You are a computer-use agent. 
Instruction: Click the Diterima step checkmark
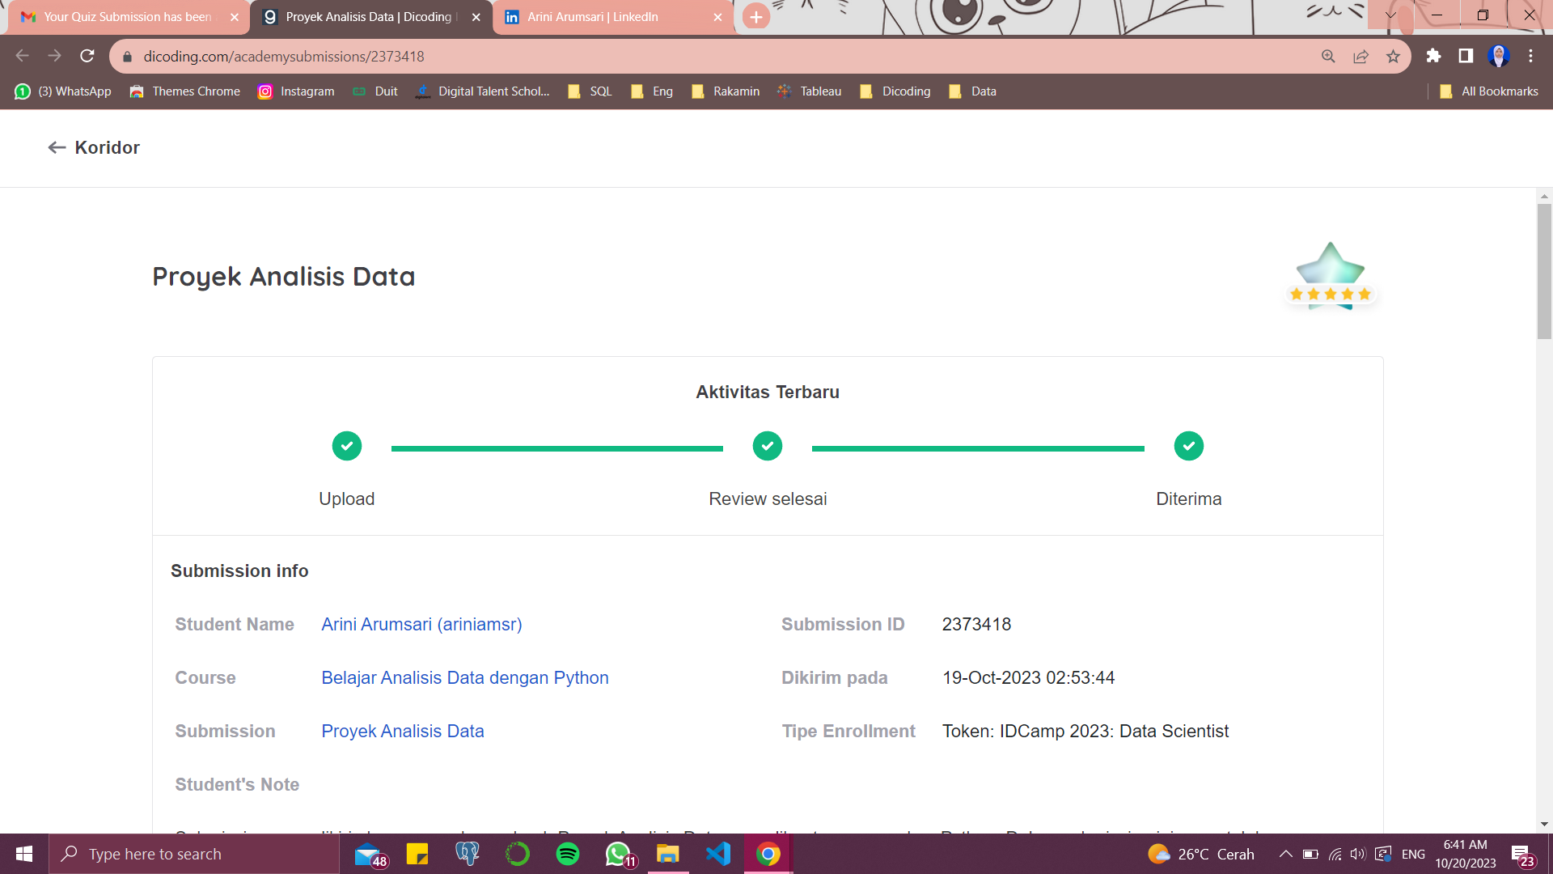(x=1188, y=446)
